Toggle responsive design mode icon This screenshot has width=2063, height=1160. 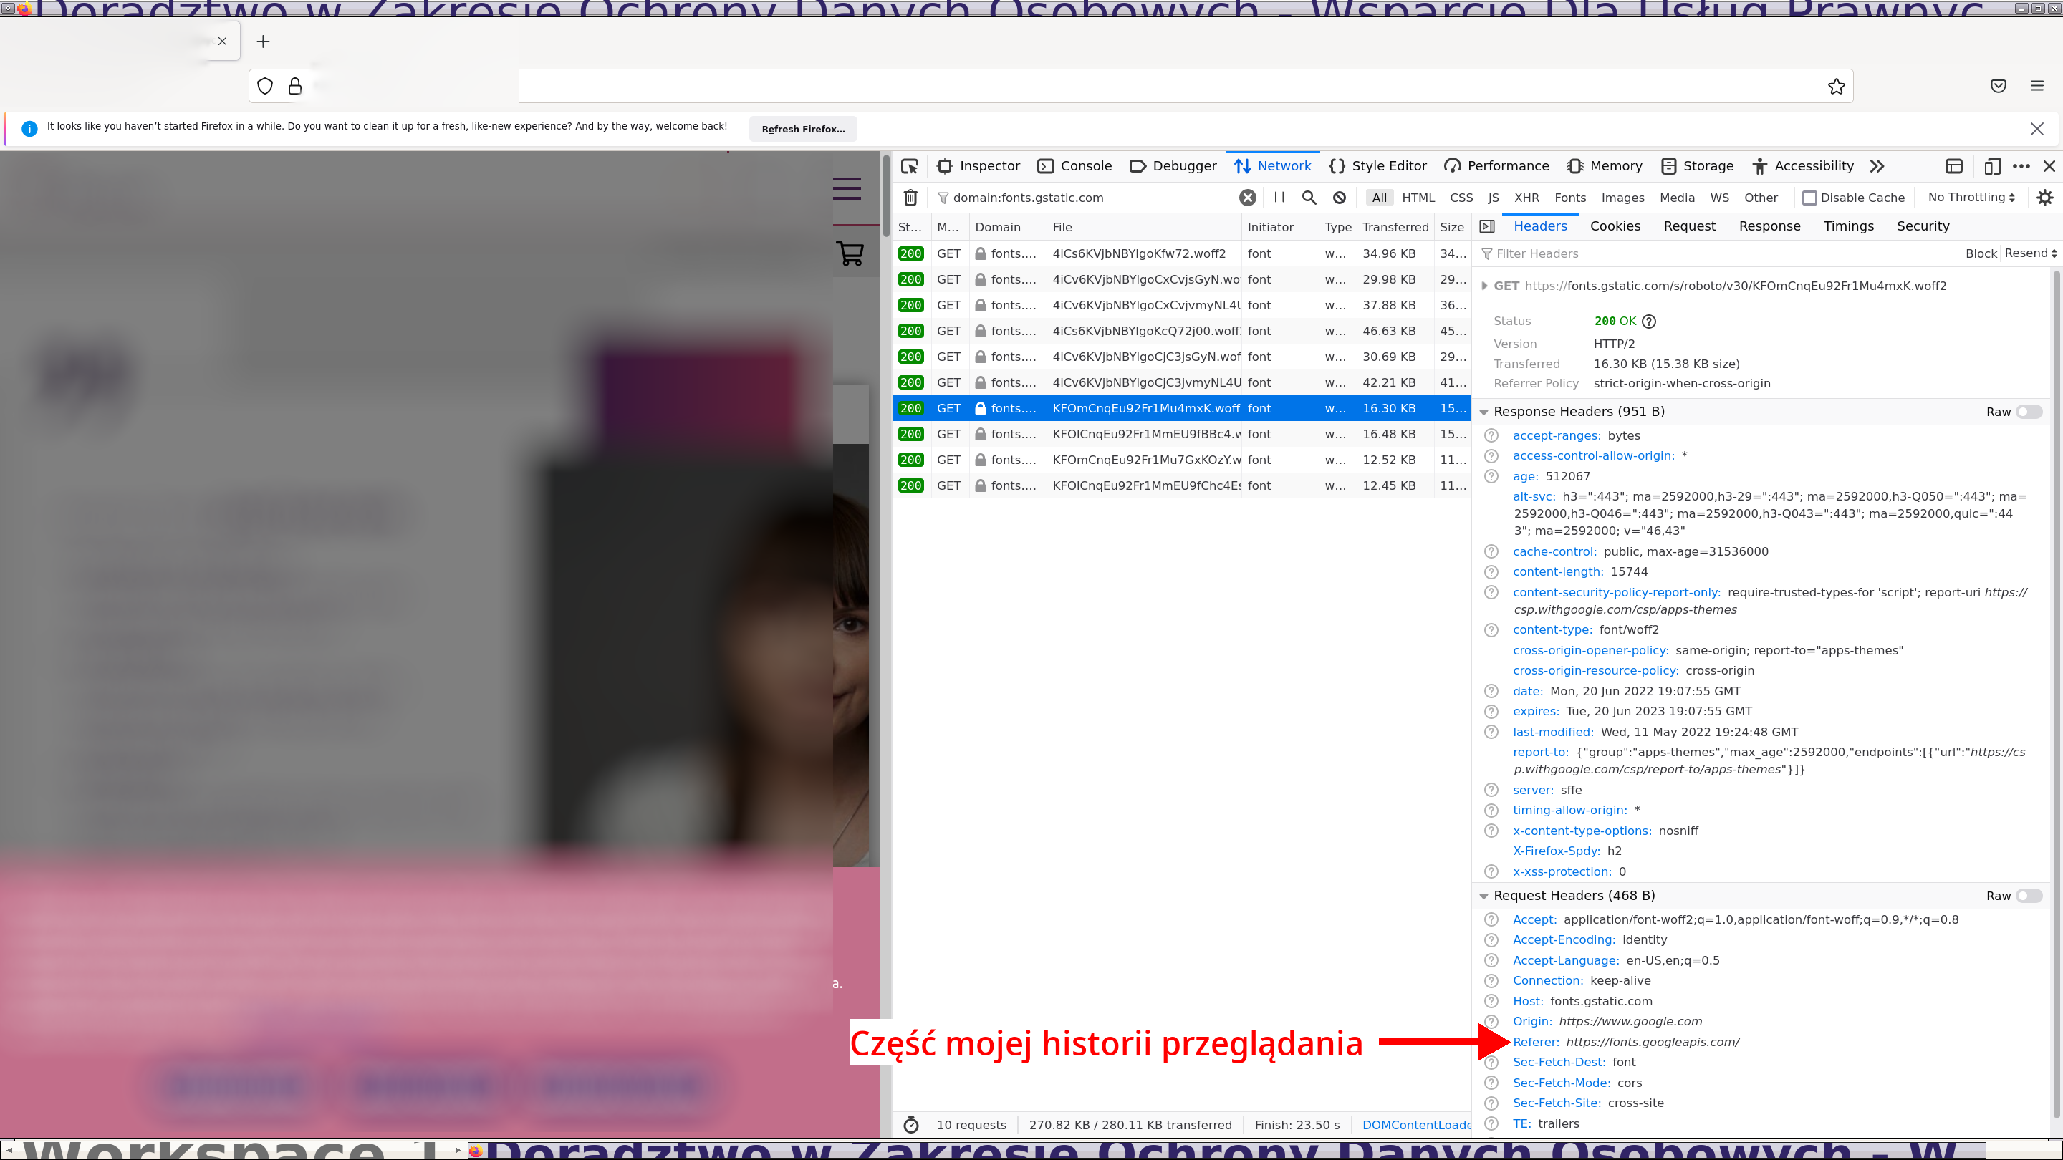1991,165
